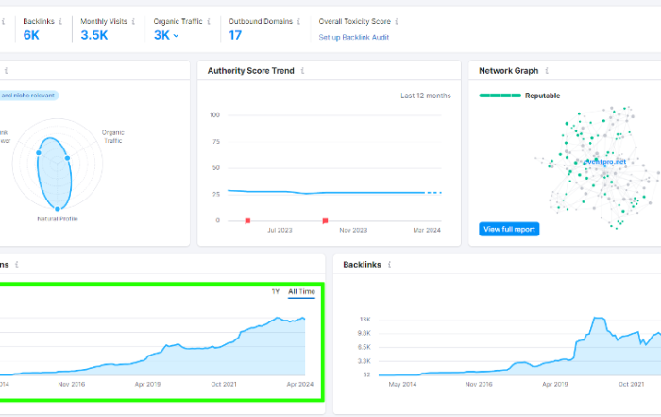Click first red flag marker on trend chart
Screen dimensions: 661x417
click(247, 220)
